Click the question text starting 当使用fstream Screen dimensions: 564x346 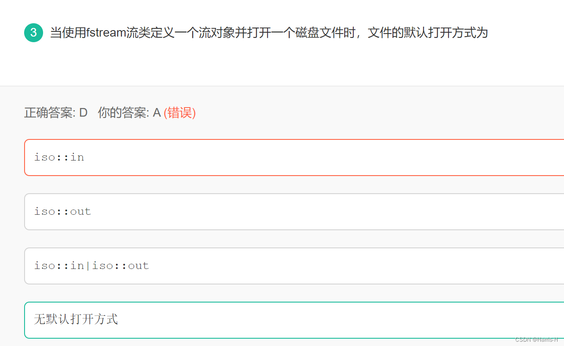(x=269, y=33)
